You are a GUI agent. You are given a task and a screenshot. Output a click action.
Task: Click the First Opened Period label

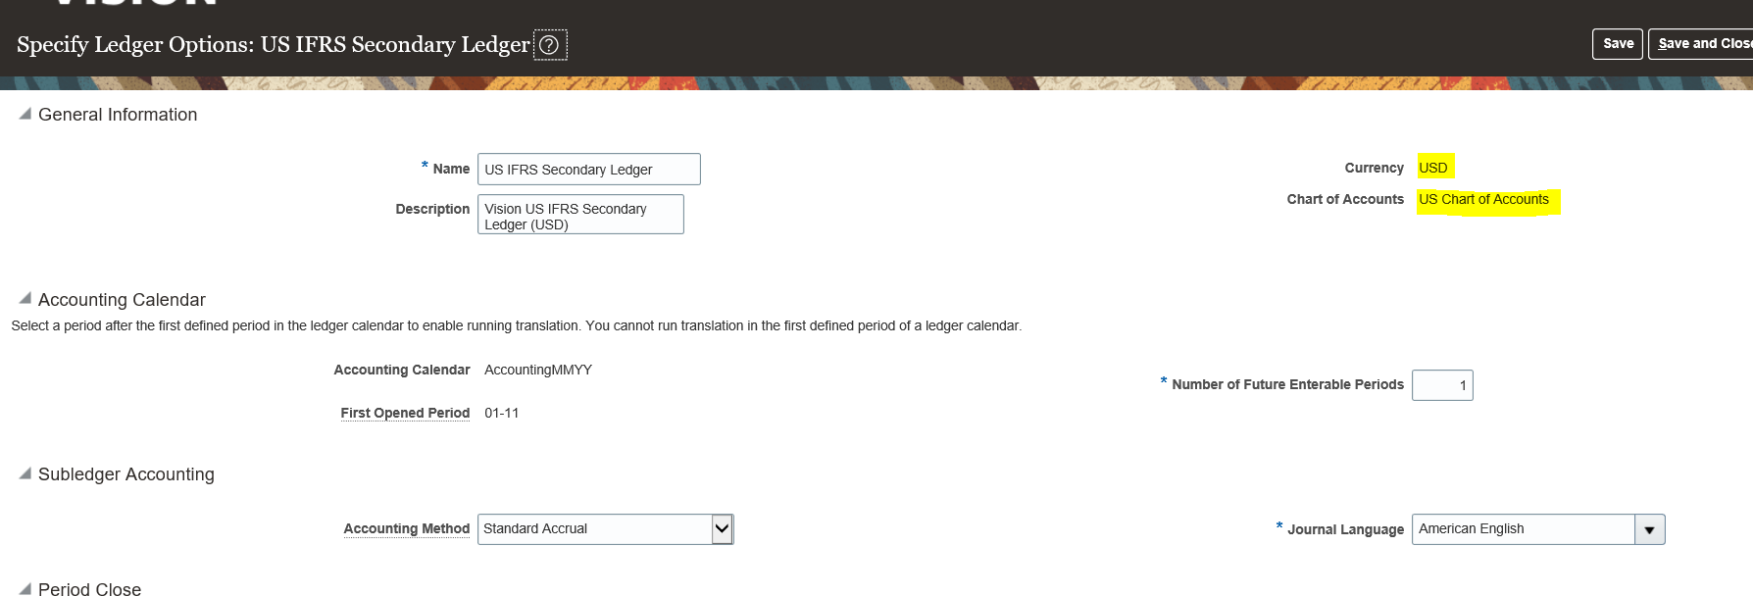pos(405,413)
